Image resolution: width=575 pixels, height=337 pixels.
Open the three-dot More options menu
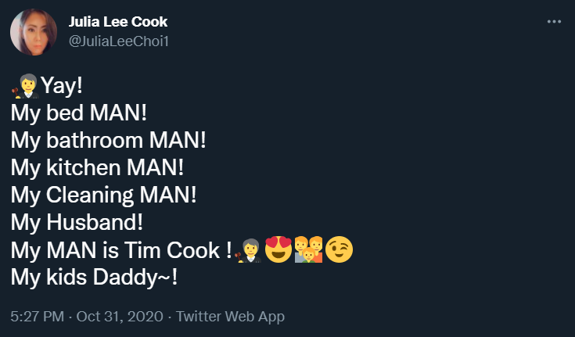coord(554,22)
